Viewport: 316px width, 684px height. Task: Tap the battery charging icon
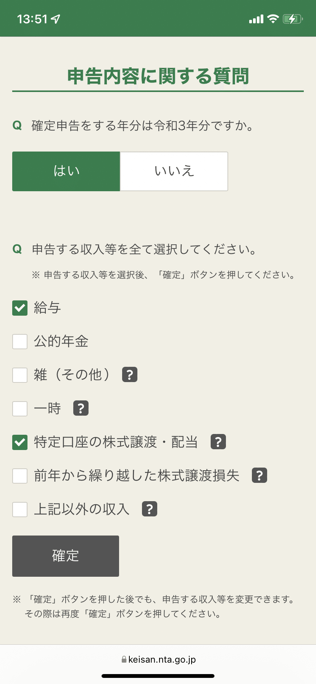pos(293,19)
